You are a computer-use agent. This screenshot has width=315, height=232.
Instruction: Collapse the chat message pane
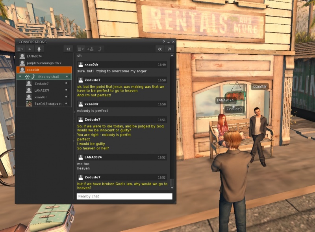(159, 49)
